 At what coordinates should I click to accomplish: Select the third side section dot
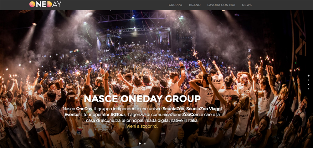[308, 85]
